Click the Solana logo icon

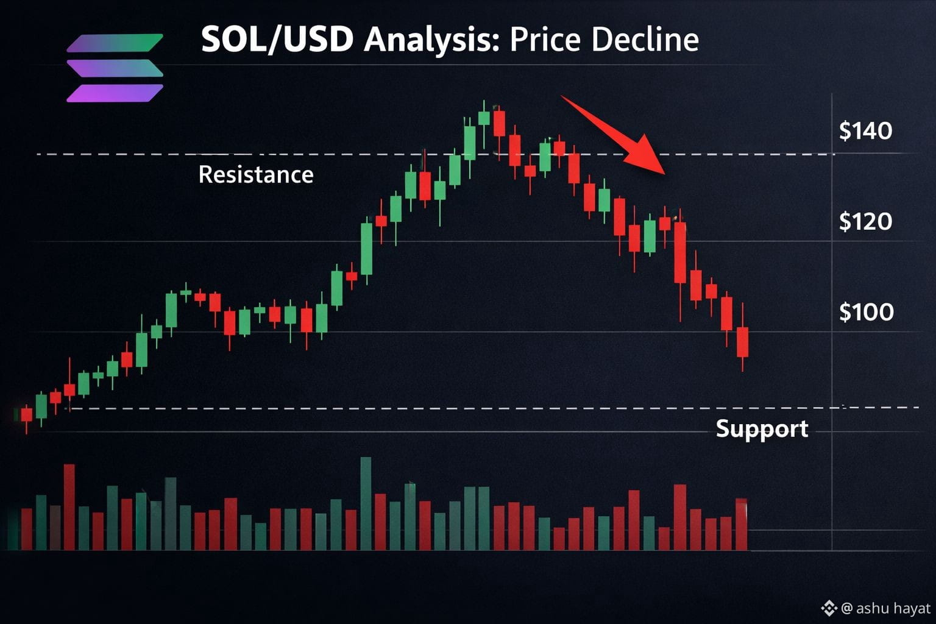point(115,68)
